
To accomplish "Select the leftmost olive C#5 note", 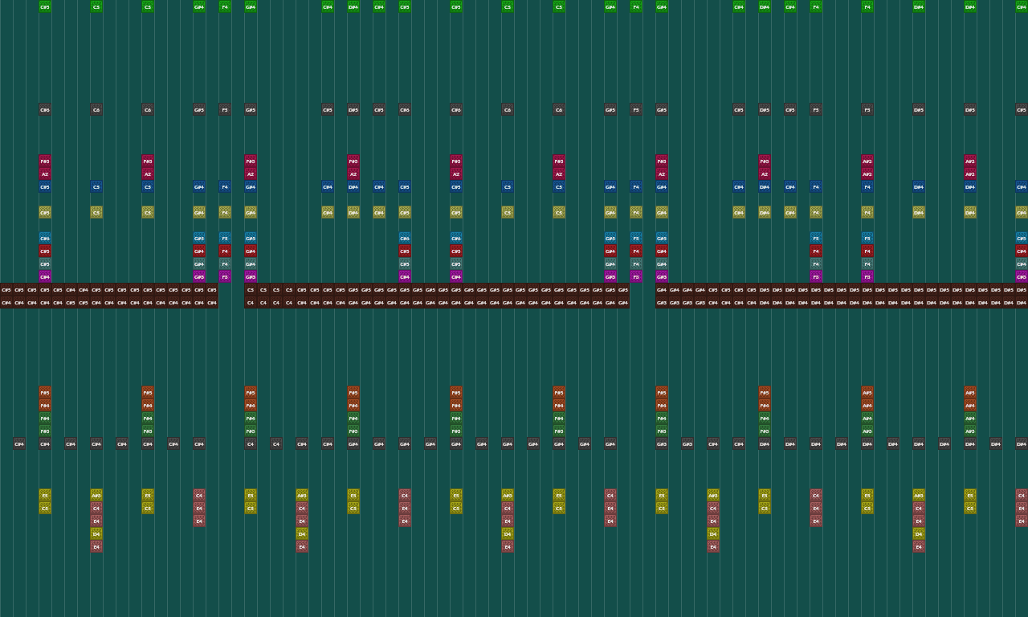I will point(45,212).
